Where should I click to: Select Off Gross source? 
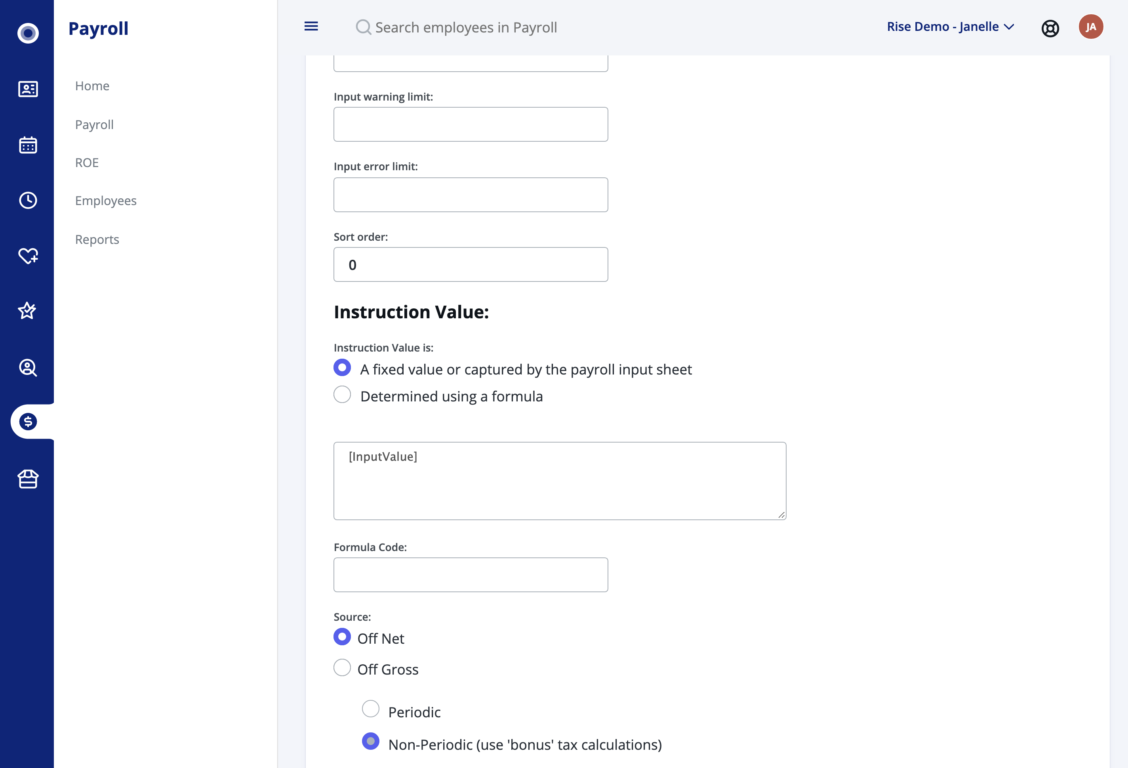click(x=342, y=667)
